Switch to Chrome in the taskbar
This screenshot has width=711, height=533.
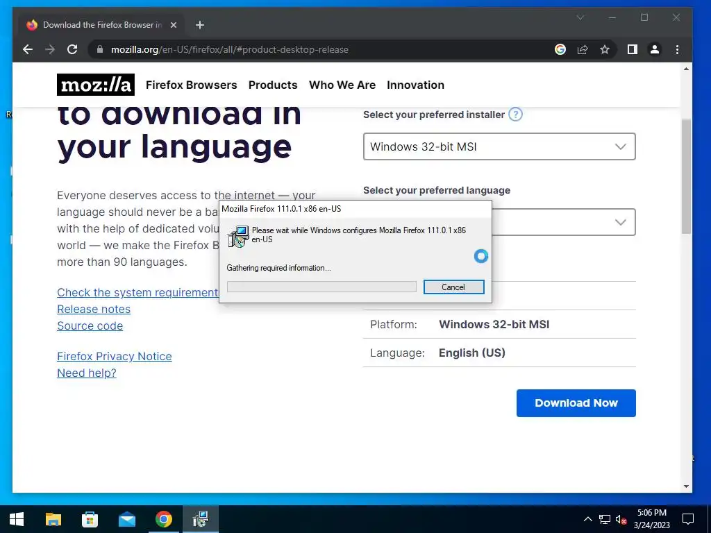pyautogui.click(x=164, y=519)
